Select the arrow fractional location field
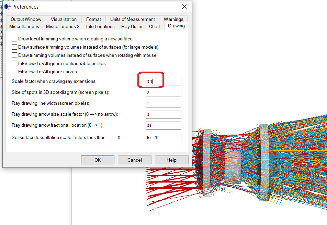This screenshot has height=225, width=327. pyautogui.click(x=163, y=126)
